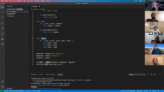Viewport: 164px width, 92px height.
Task: Select the comp.py editor tab
Action: click(35, 6)
